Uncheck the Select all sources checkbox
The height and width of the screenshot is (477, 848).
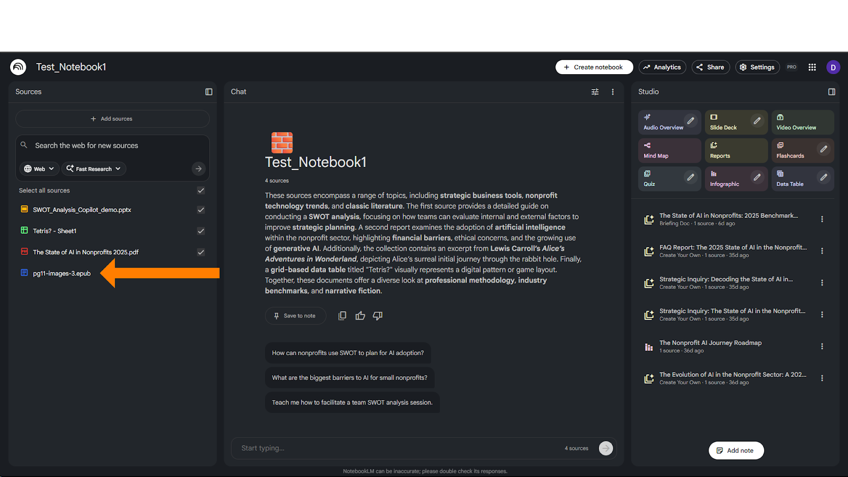(201, 190)
